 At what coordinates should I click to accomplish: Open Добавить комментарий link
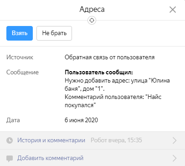(50, 158)
